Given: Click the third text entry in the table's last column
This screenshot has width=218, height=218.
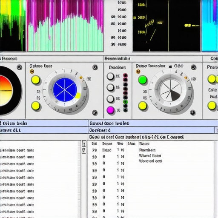Looking at the screenshot, I should [x=150, y=161].
